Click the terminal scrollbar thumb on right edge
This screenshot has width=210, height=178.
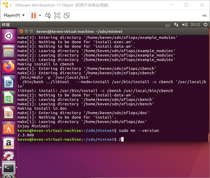208,138
